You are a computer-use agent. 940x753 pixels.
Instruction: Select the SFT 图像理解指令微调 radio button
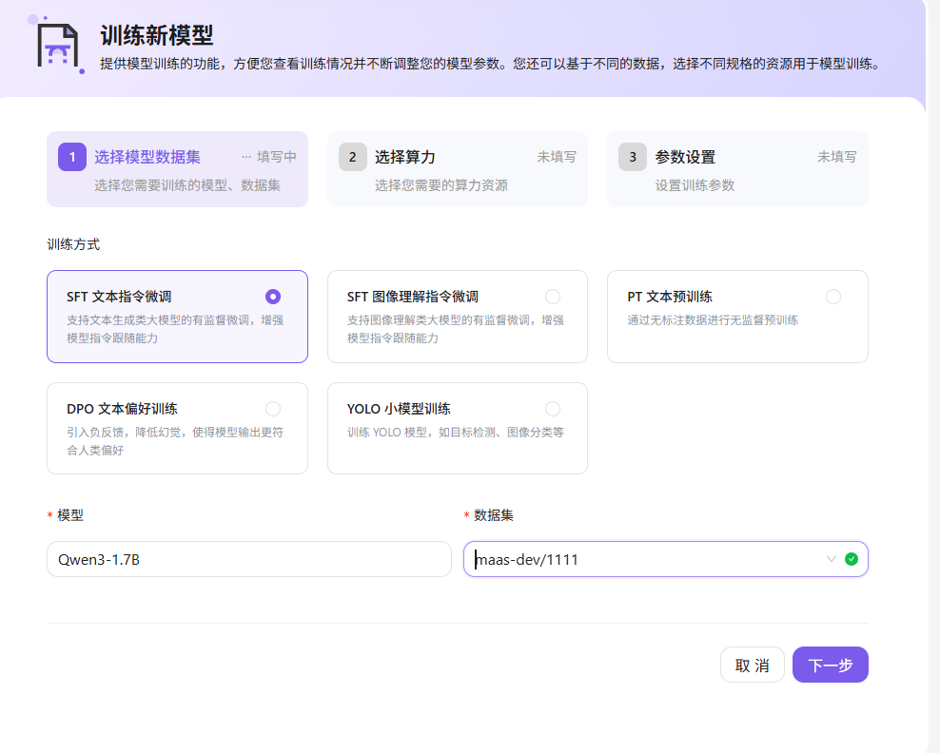click(553, 296)
